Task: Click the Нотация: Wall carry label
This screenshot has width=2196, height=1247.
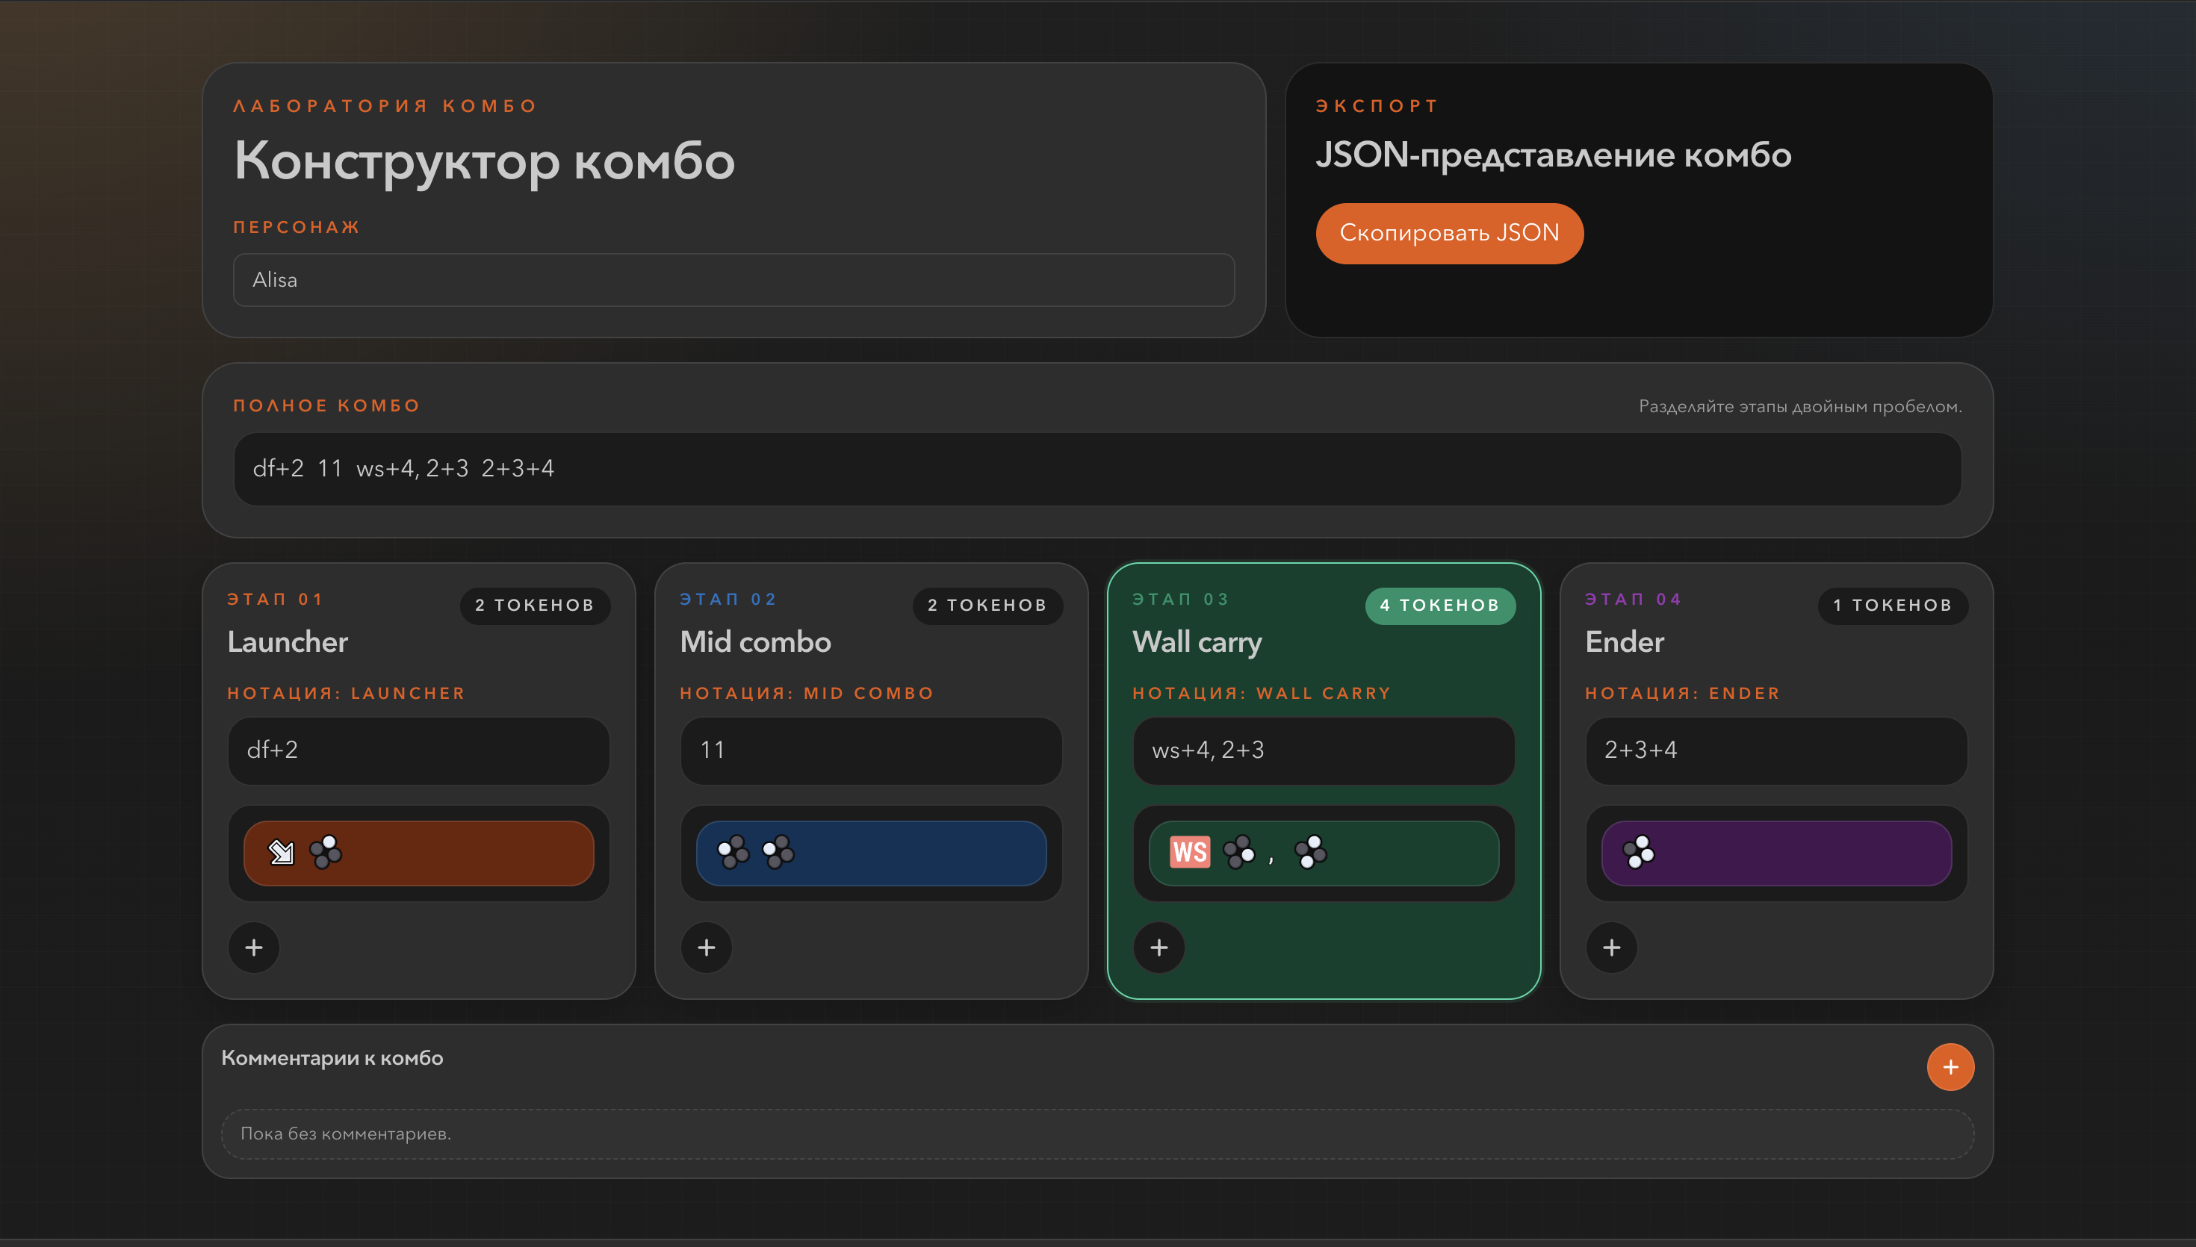Action: point(1262,693)
